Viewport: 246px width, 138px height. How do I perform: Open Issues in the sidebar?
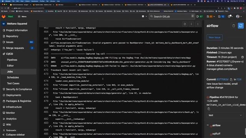pyautogui.click(x=10, y=42)
